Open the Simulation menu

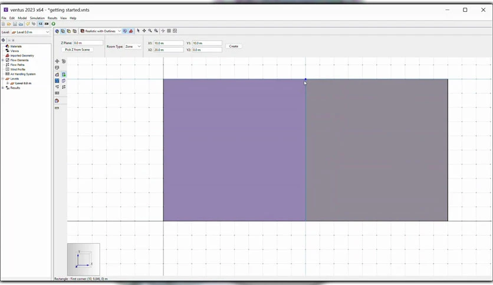37,18
